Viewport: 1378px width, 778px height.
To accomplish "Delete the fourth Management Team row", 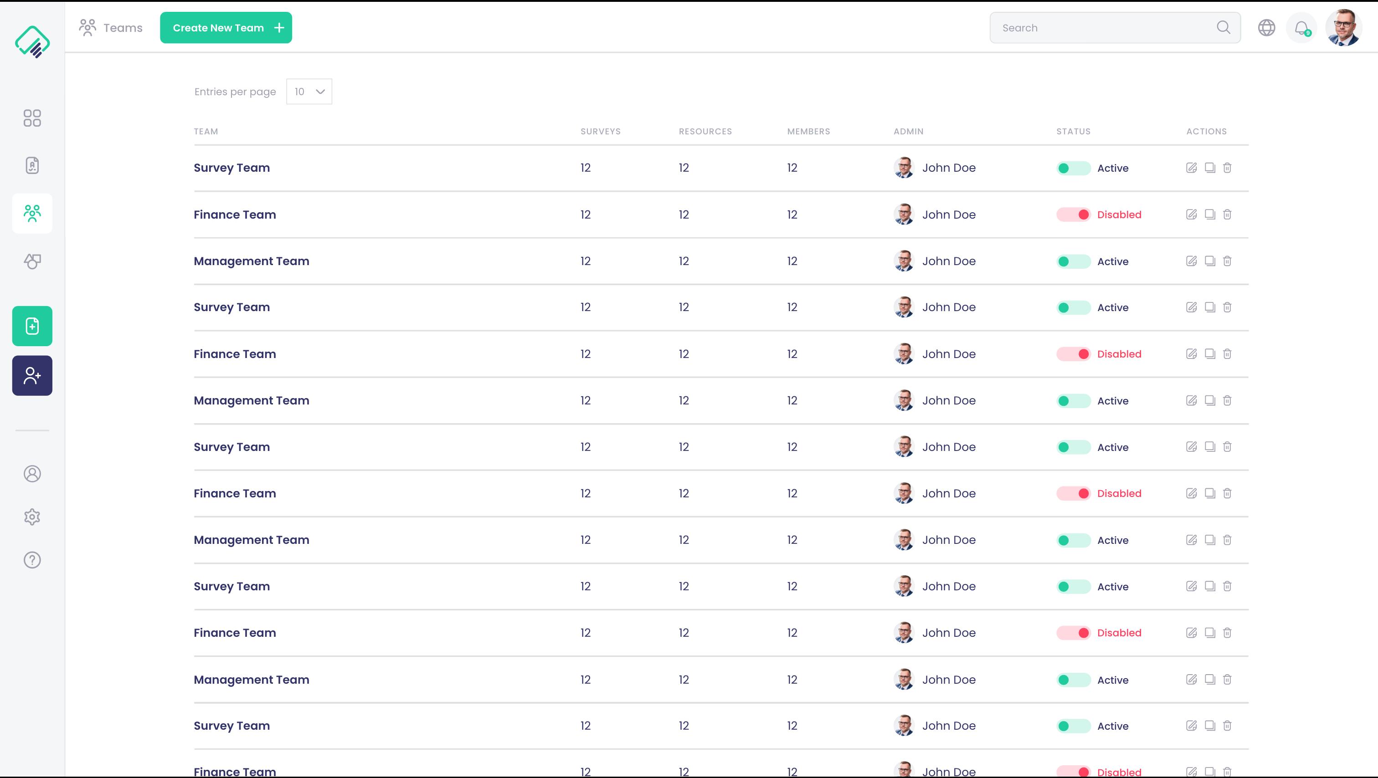I will pos(1227,680).
